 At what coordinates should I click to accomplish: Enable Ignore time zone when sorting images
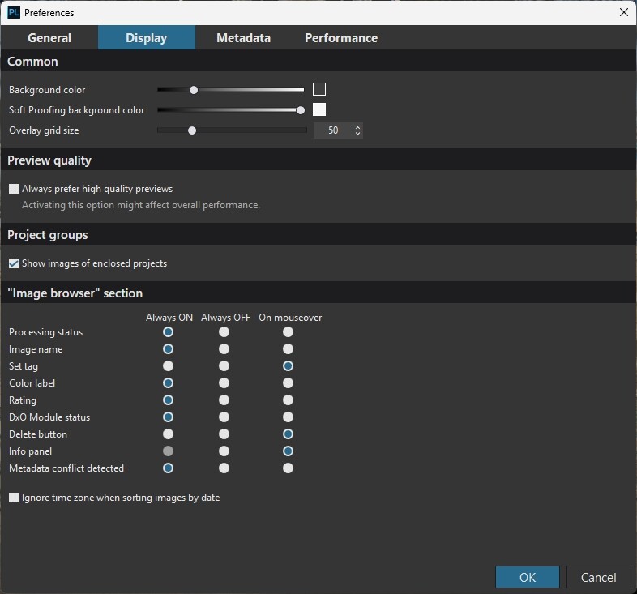(x=14, y=498)
